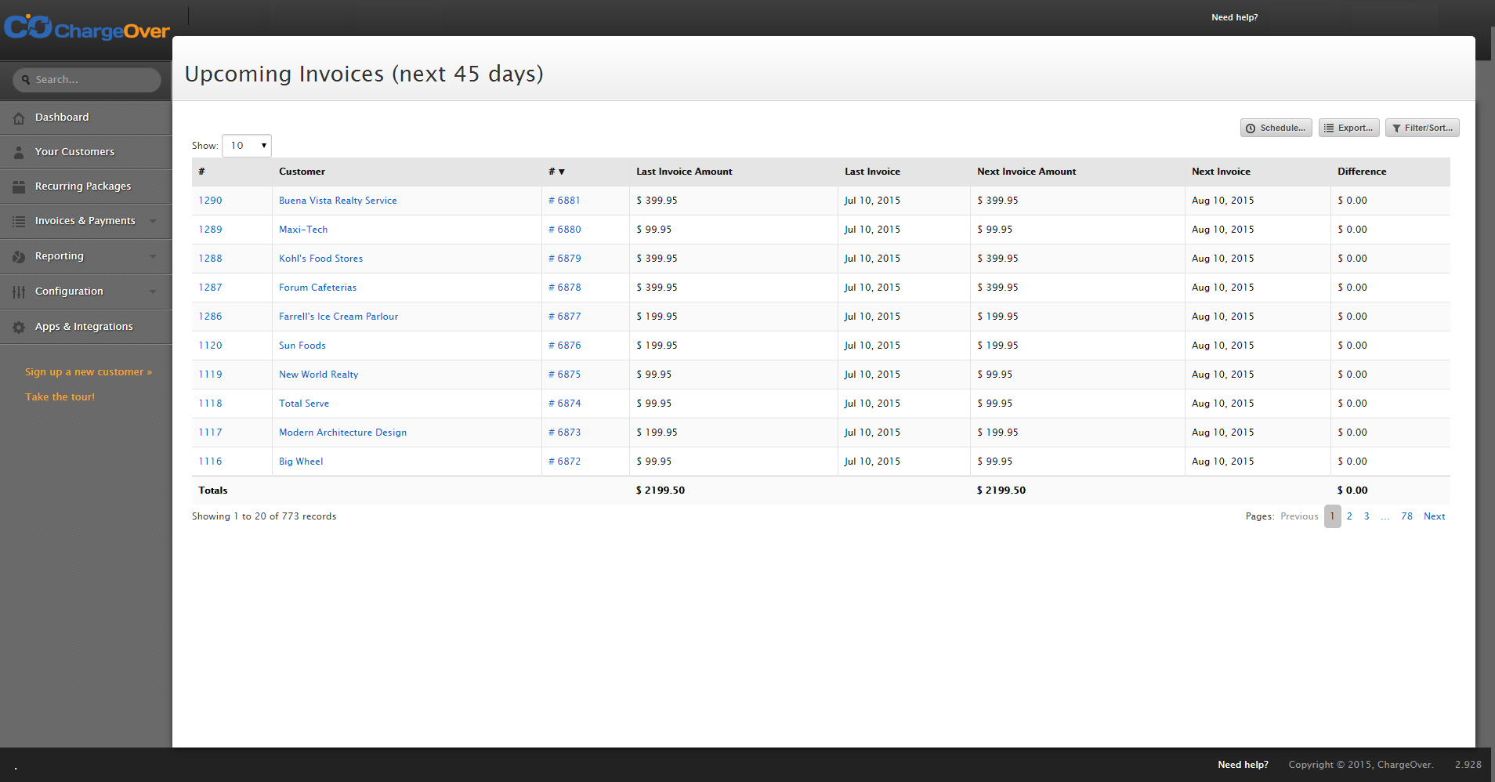1495x782 pixels.
Task: Click the Dashboard home icon
Action: [x=19, y=118]
